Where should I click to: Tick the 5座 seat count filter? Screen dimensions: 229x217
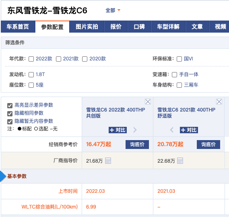31,85
